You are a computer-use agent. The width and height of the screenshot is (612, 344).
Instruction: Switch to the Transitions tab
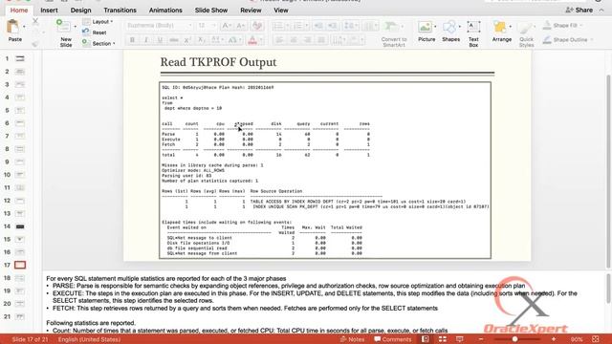pos(120,11)
